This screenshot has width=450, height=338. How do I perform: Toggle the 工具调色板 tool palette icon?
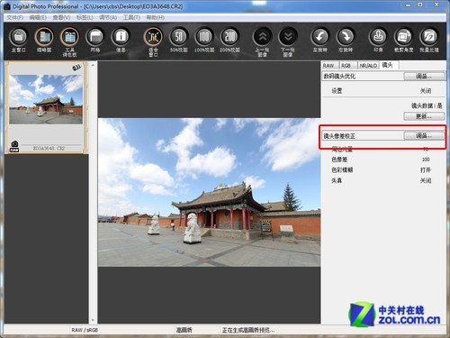point(69,37)
